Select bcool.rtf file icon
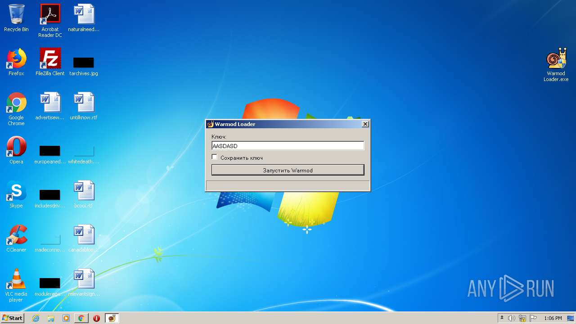The height and width of the screenshot is (324, 576). point(84,194)
